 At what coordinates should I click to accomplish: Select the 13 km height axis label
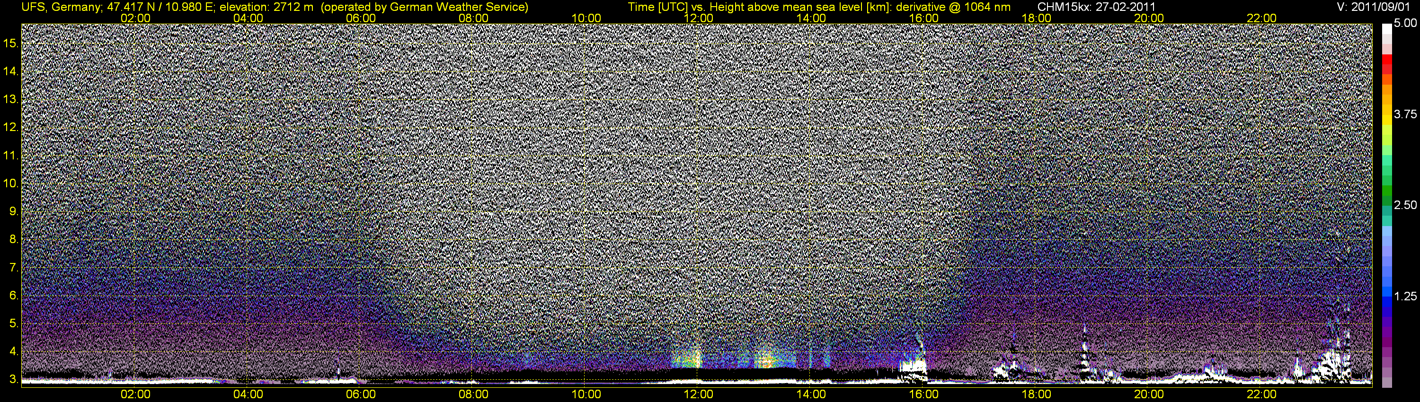point(11,99)
